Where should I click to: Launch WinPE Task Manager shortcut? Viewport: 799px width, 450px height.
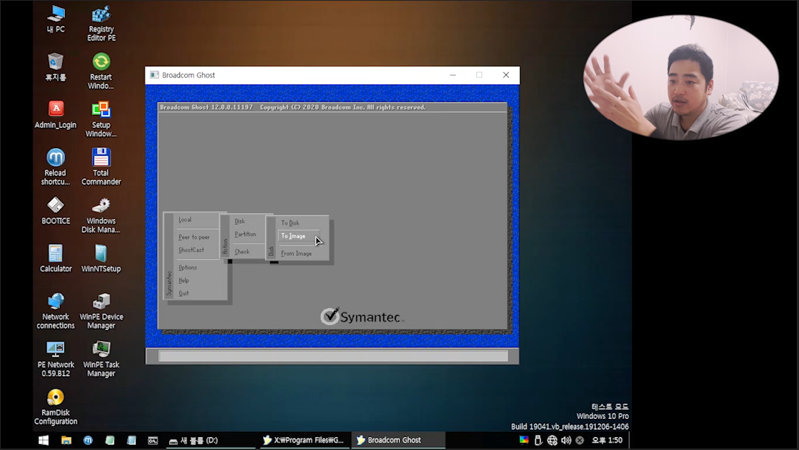click(x=101, y=359)
